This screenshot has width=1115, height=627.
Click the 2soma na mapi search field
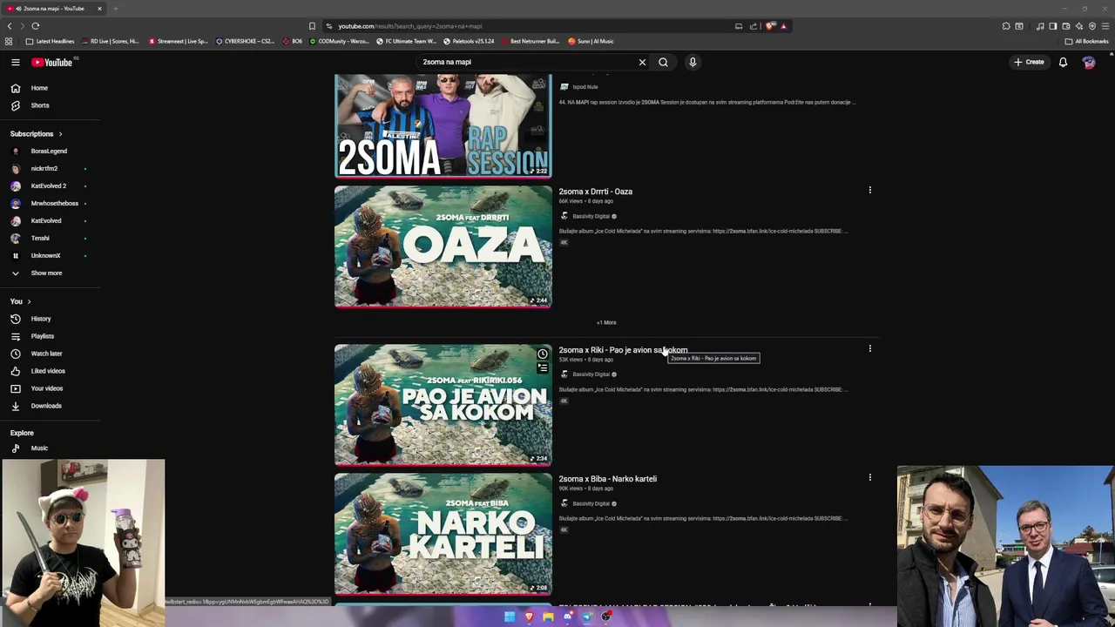coord(527,62)
